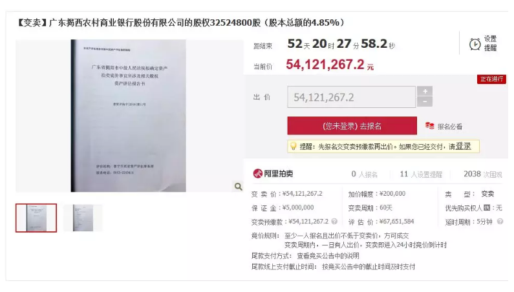
Task: Click the auction title about 揭西农村商业银行
Action: click(x=181, y=23)
